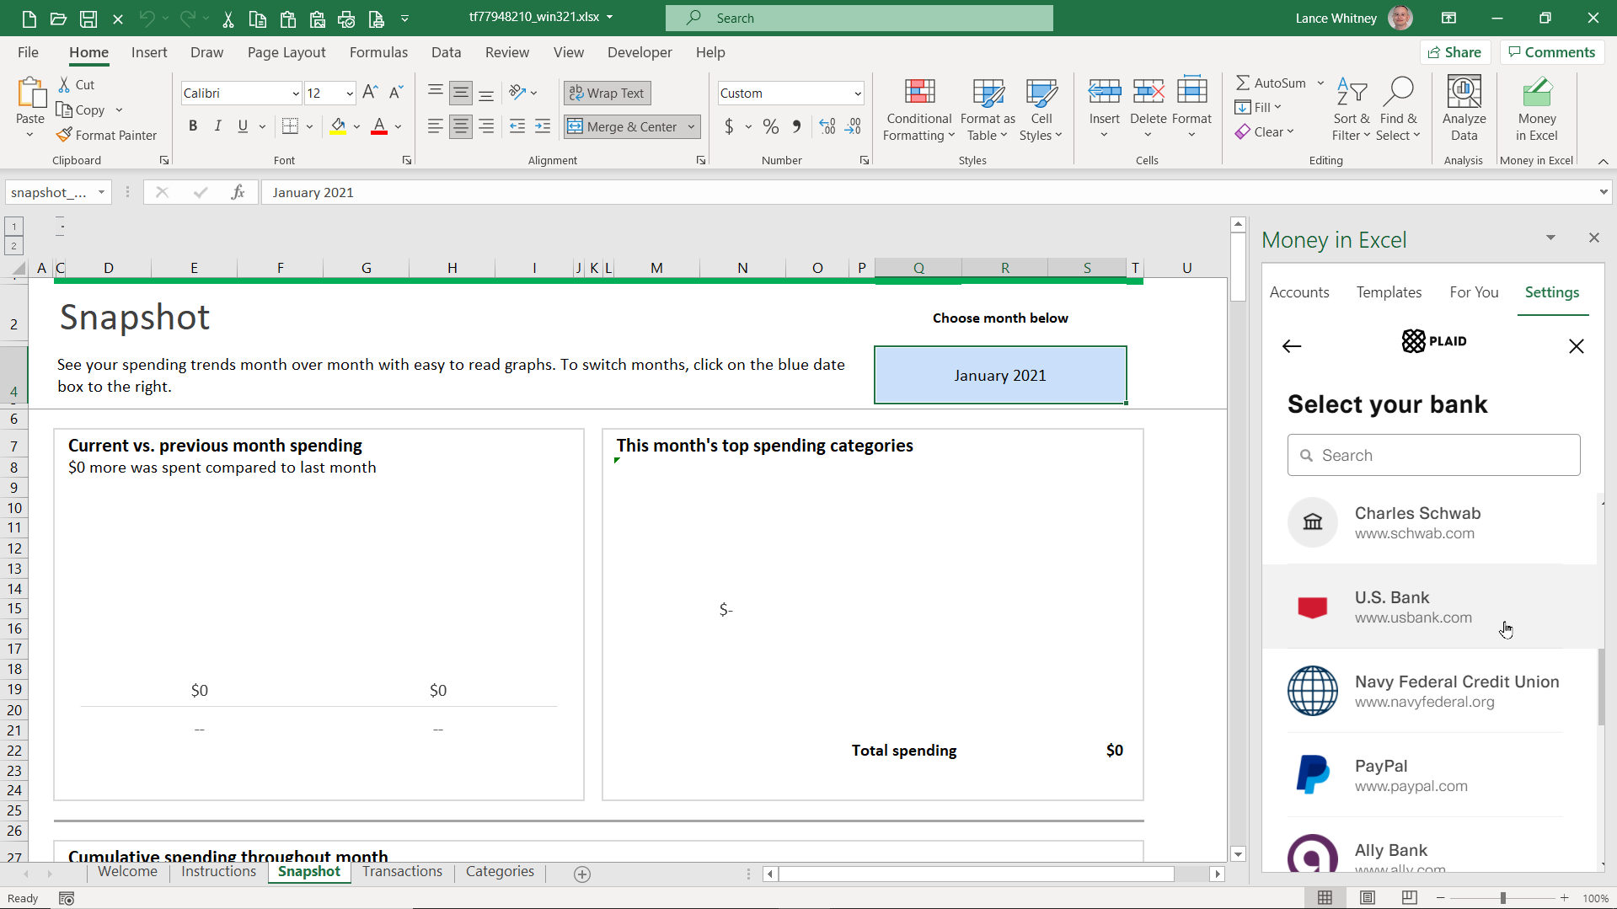Click Decrease Decimal icon
Screen dimensions: 1617x909
[854, 126]
